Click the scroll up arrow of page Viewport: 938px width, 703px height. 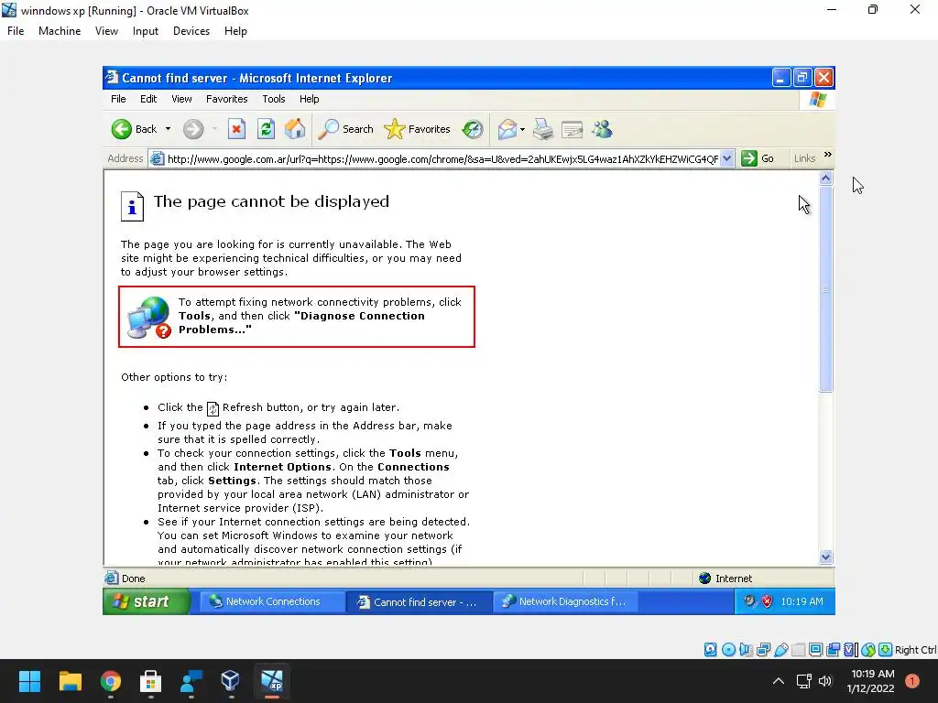(826, 178)
